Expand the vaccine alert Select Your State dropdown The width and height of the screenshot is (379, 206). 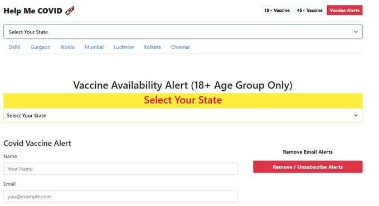pyautogui.click(x=183, y=115)
